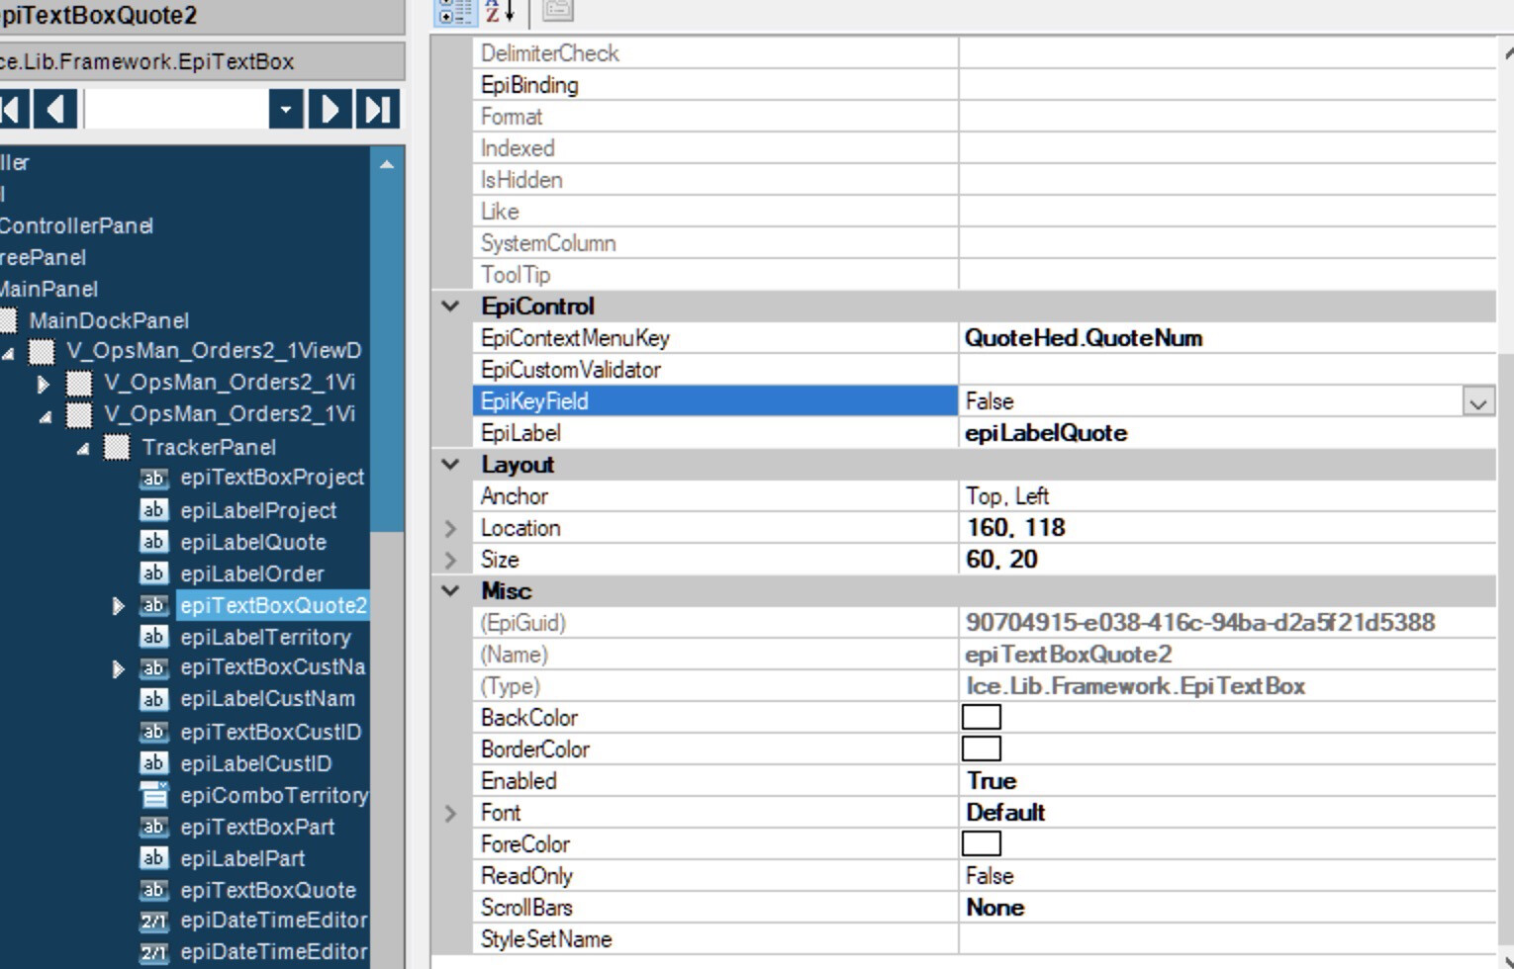Click the Property Pages icon
Image resolution: width=1514 pixels, height=969 pixels.
tap(557, 11)
